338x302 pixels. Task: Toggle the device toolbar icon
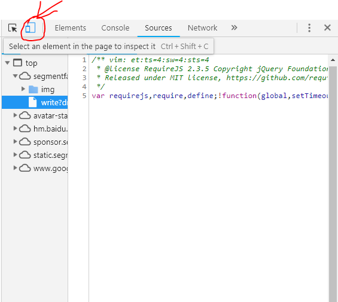31,28
